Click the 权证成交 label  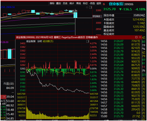[x=109, y=34]
